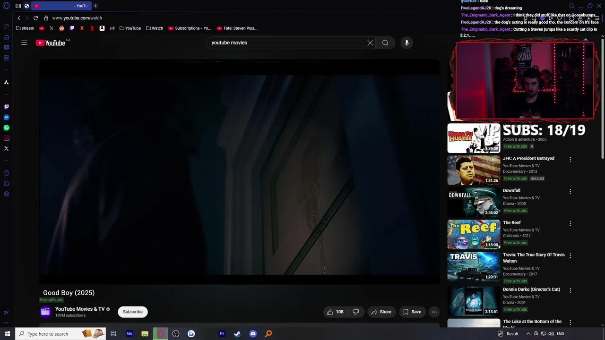Open sidebar settings gear icon
This screenshot has height=340, width=605.
click(x=6, y=194)
